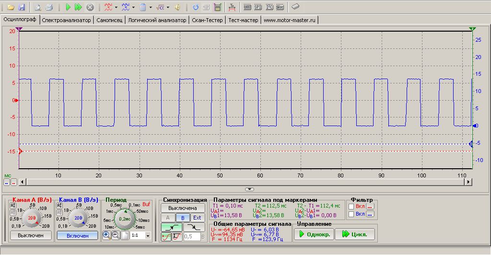Viewport: 491px width, 255px height.
Task: Switch to the Осциллограф tab
Action: [x=20, y=19]
